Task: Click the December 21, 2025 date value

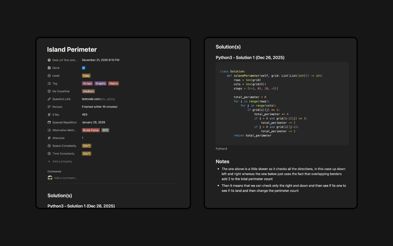Action: coord(100,60)
